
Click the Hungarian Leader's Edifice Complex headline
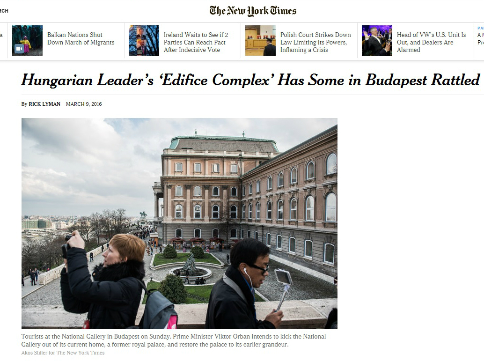(250, 80)
